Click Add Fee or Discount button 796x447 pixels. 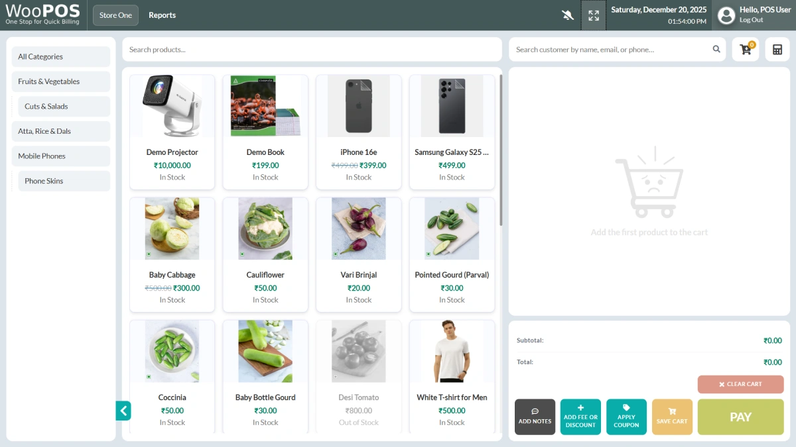pyautogui.click(x=580, y=417)
